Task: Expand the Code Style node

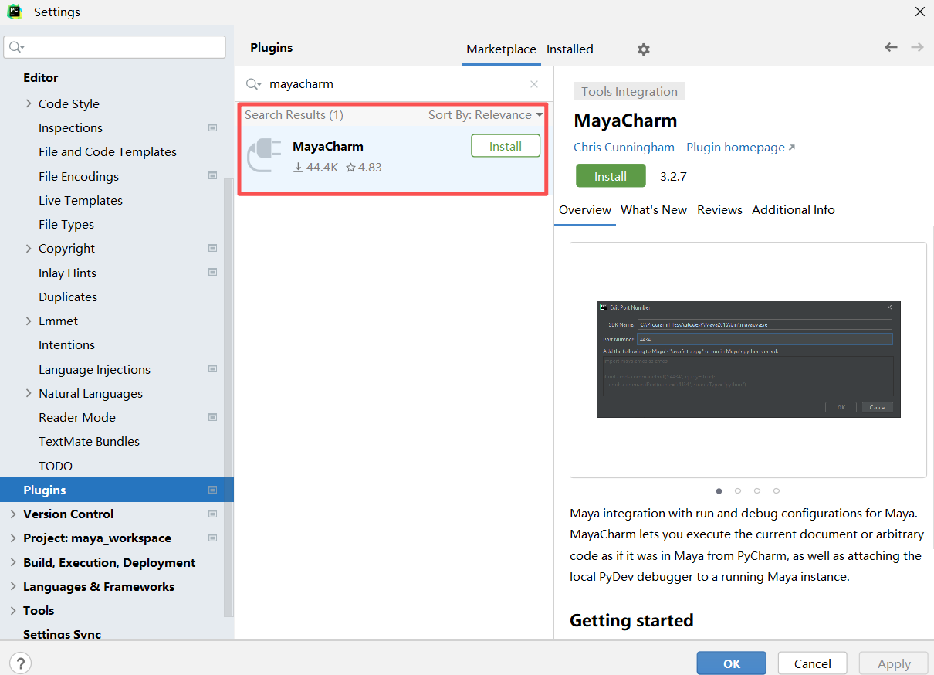Action: (29, 103)
